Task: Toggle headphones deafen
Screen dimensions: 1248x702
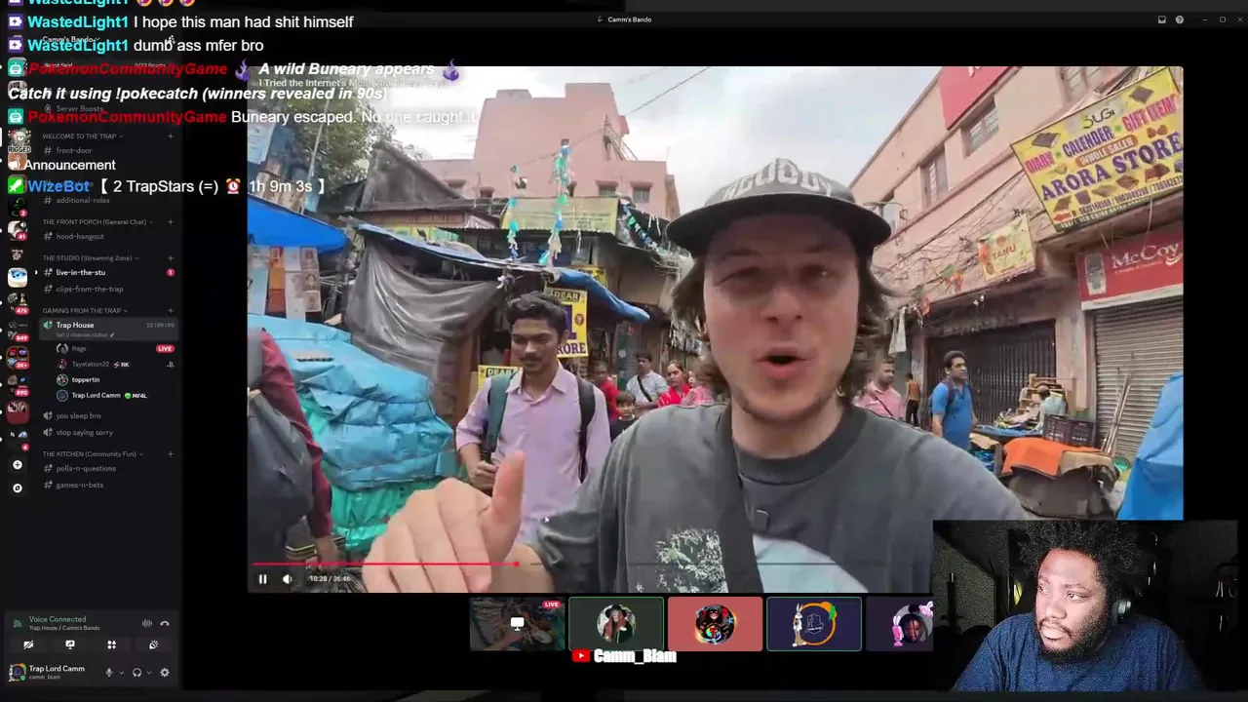Action: [x=136, y=672]
